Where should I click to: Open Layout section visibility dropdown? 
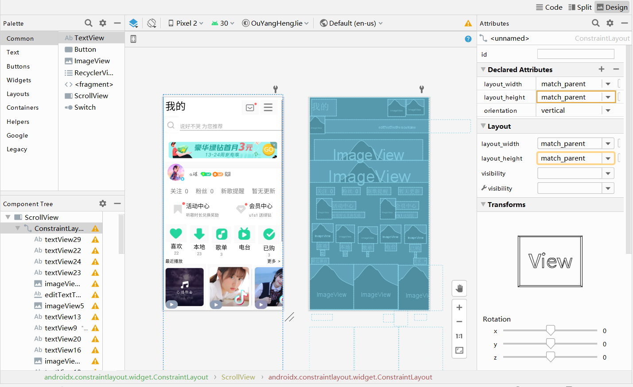point(608,173)
